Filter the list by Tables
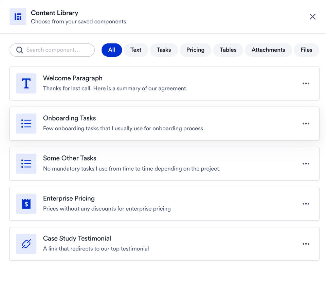This screenshot has width=326, height=283. [x=228, y=50]
